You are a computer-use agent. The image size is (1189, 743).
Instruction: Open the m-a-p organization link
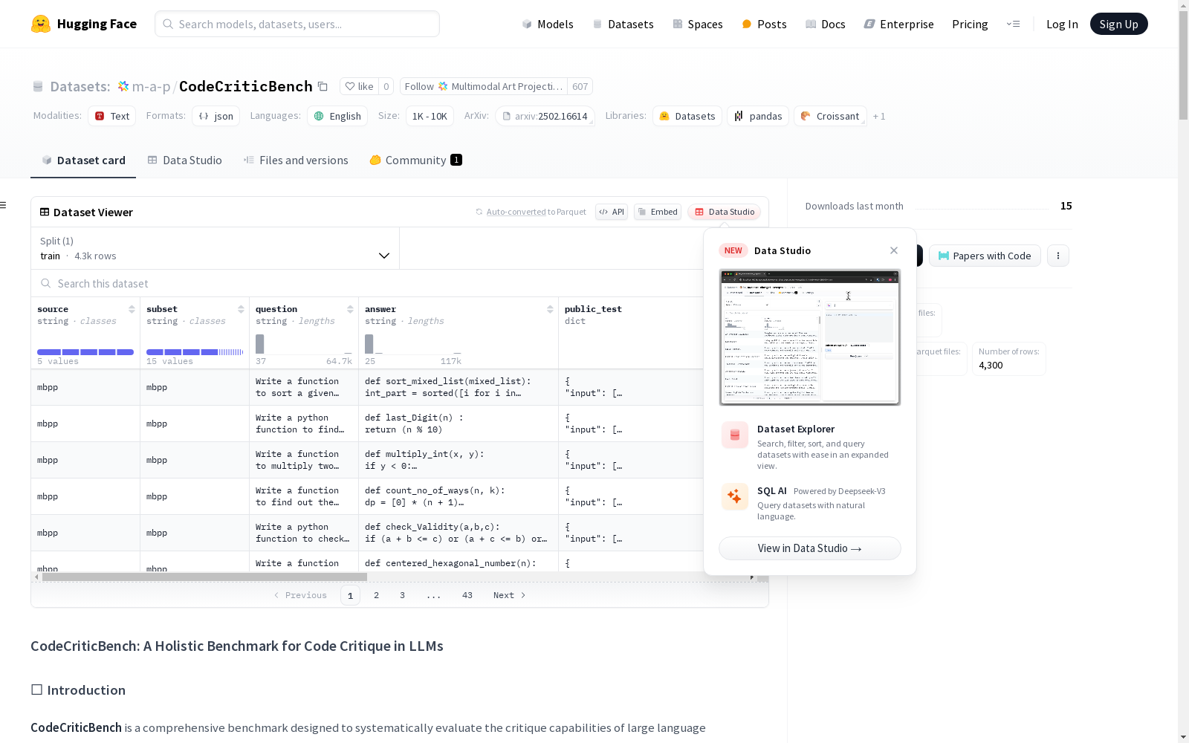point(151,86)
